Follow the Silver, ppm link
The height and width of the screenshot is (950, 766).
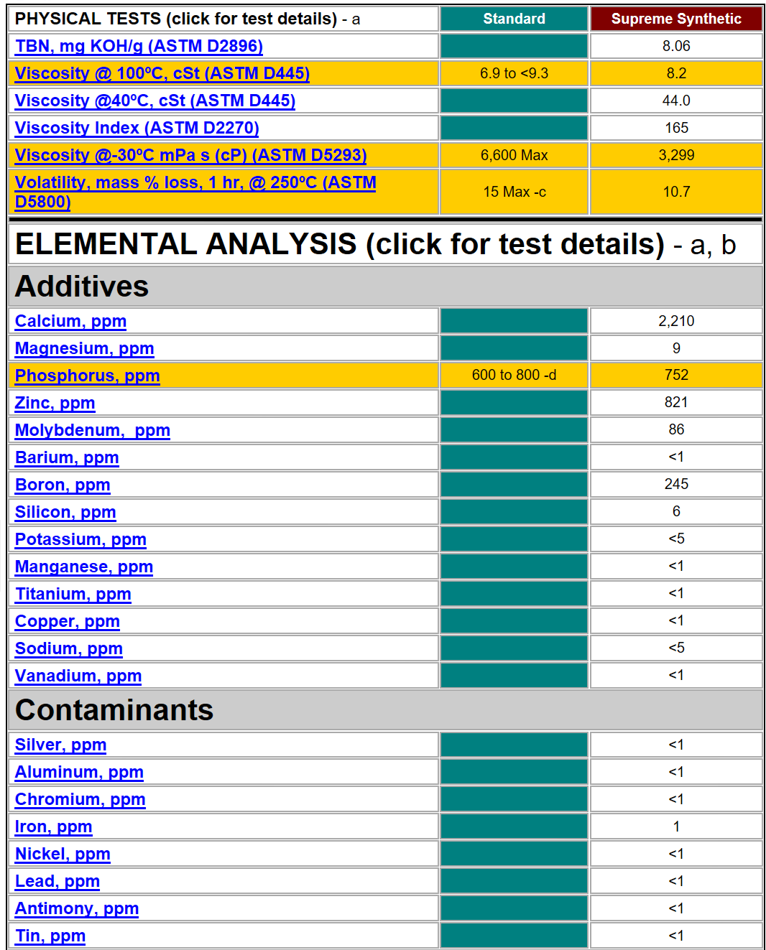[61, 745]
